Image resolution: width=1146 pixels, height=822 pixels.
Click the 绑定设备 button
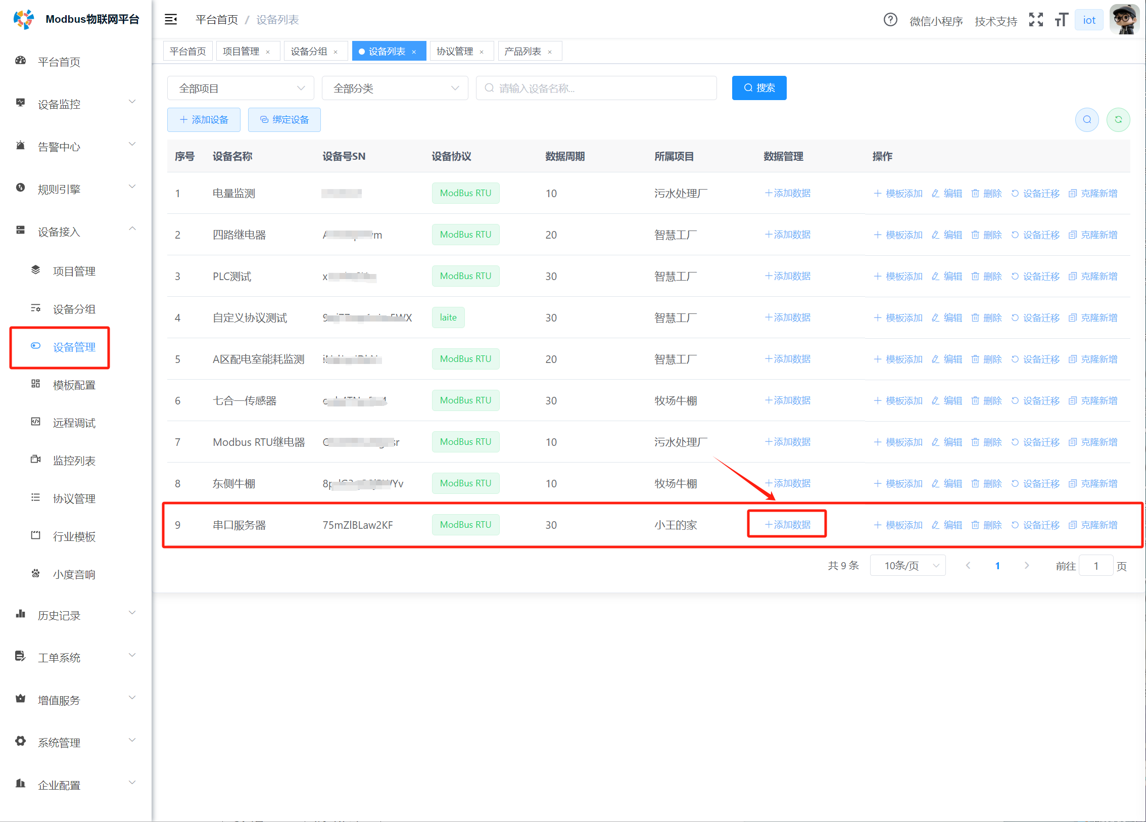pyautogui.click(x=284, y=120)
